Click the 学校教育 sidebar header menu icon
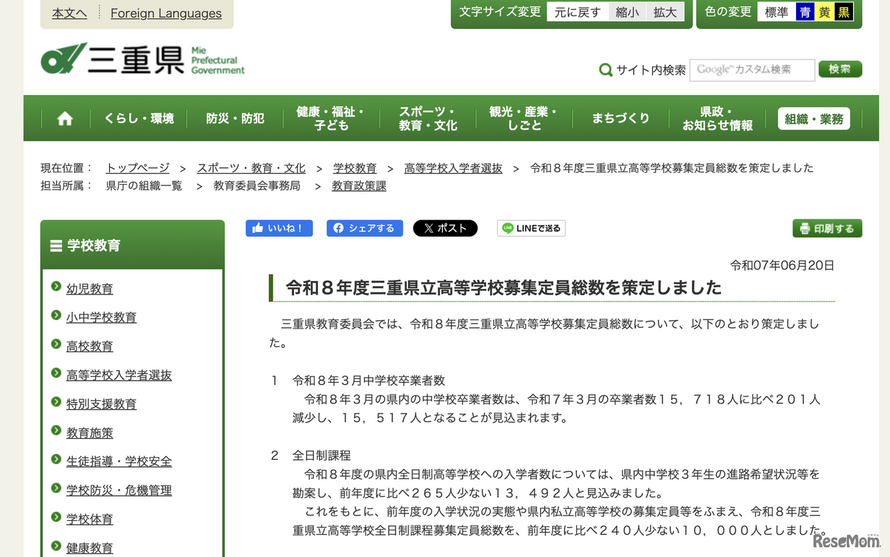The height and width of the screenshot is (557, 890). 56,246
